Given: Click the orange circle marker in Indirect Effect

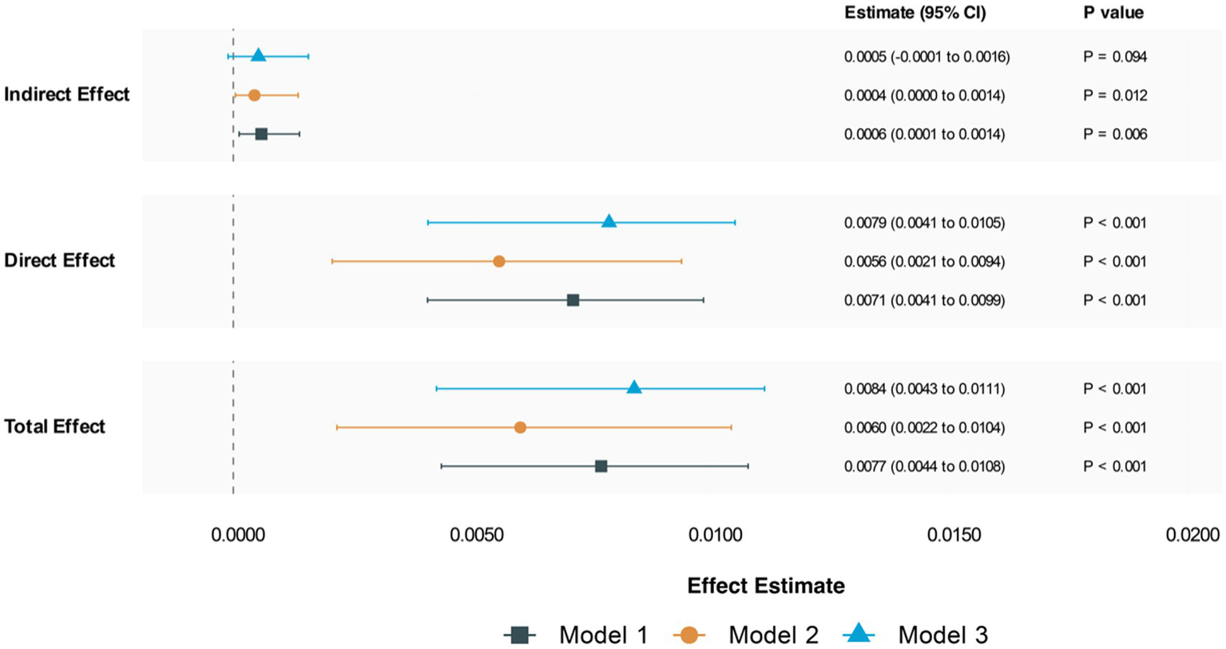Looking at the screenshot, I should [x=254, y=95].
